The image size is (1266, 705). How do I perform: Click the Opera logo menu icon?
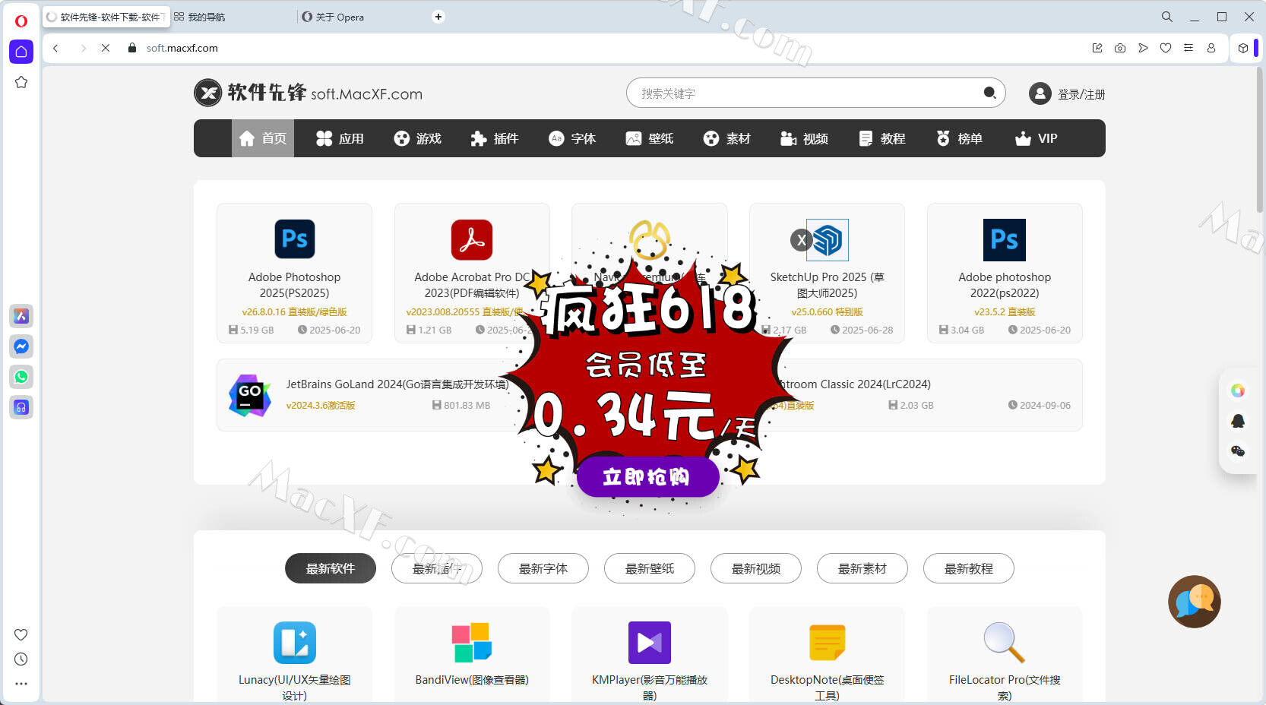(x=21, y=21)
